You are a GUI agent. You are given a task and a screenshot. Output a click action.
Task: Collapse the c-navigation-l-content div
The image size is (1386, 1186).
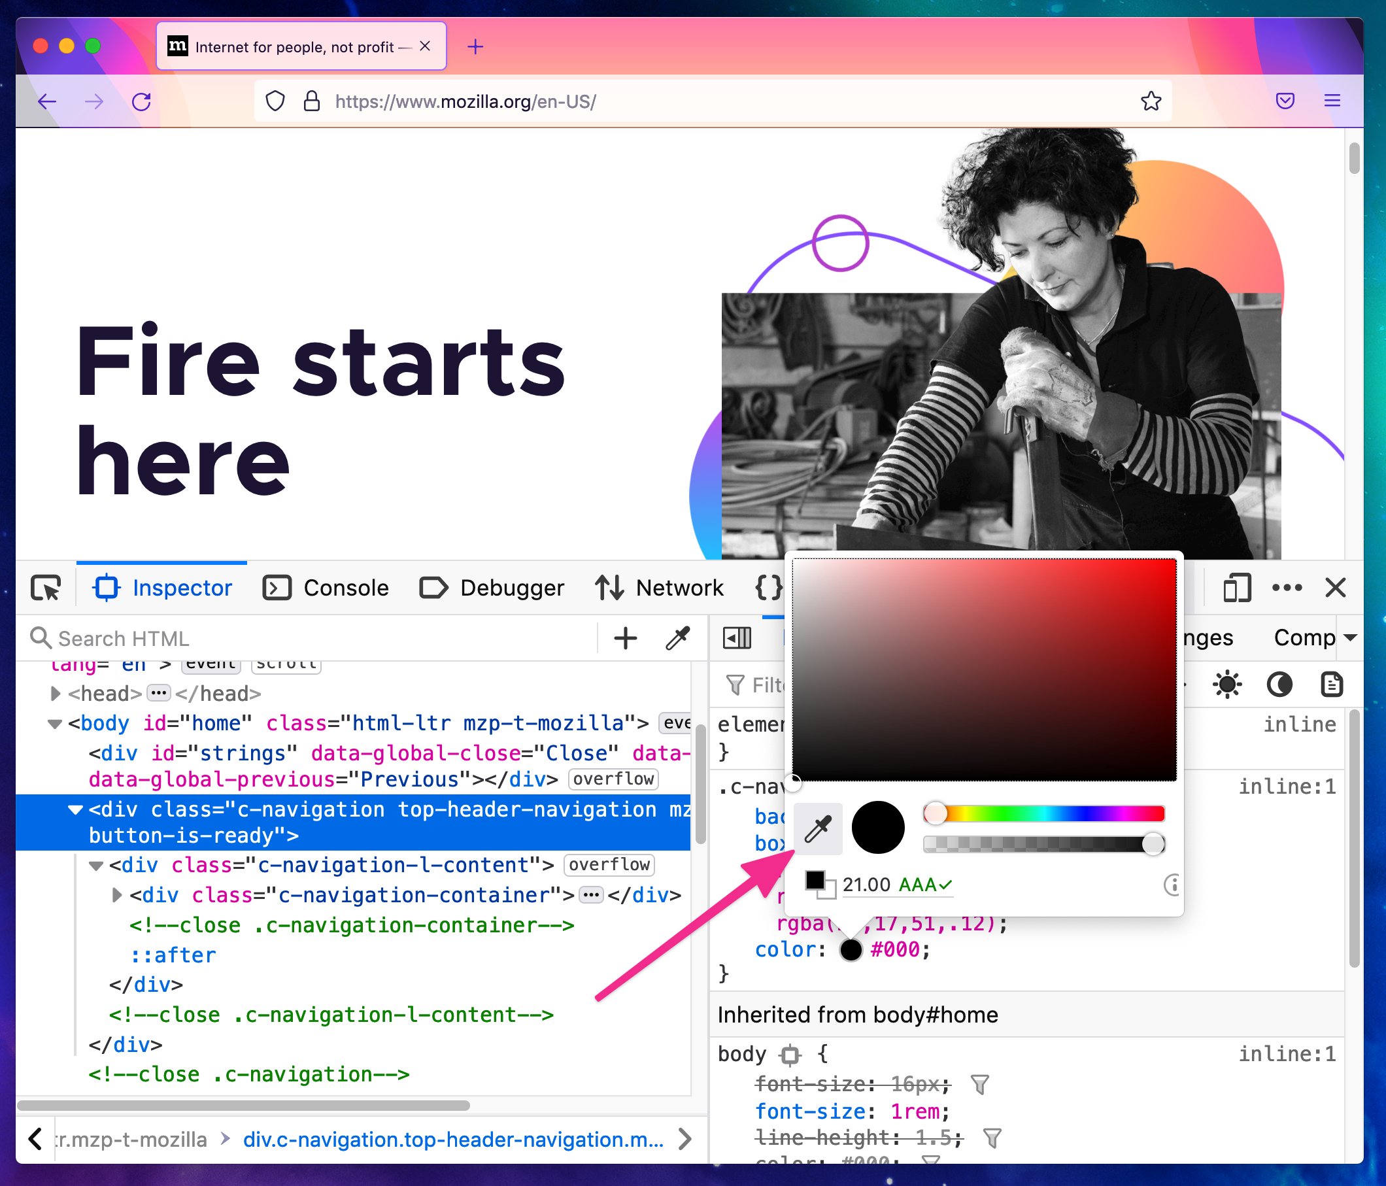point(96,866)
